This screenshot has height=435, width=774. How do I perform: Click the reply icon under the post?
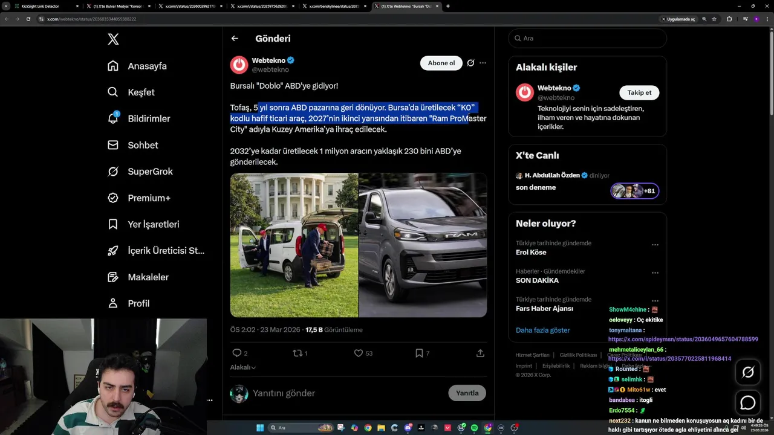pyautogui.click(x=237, y=353)
